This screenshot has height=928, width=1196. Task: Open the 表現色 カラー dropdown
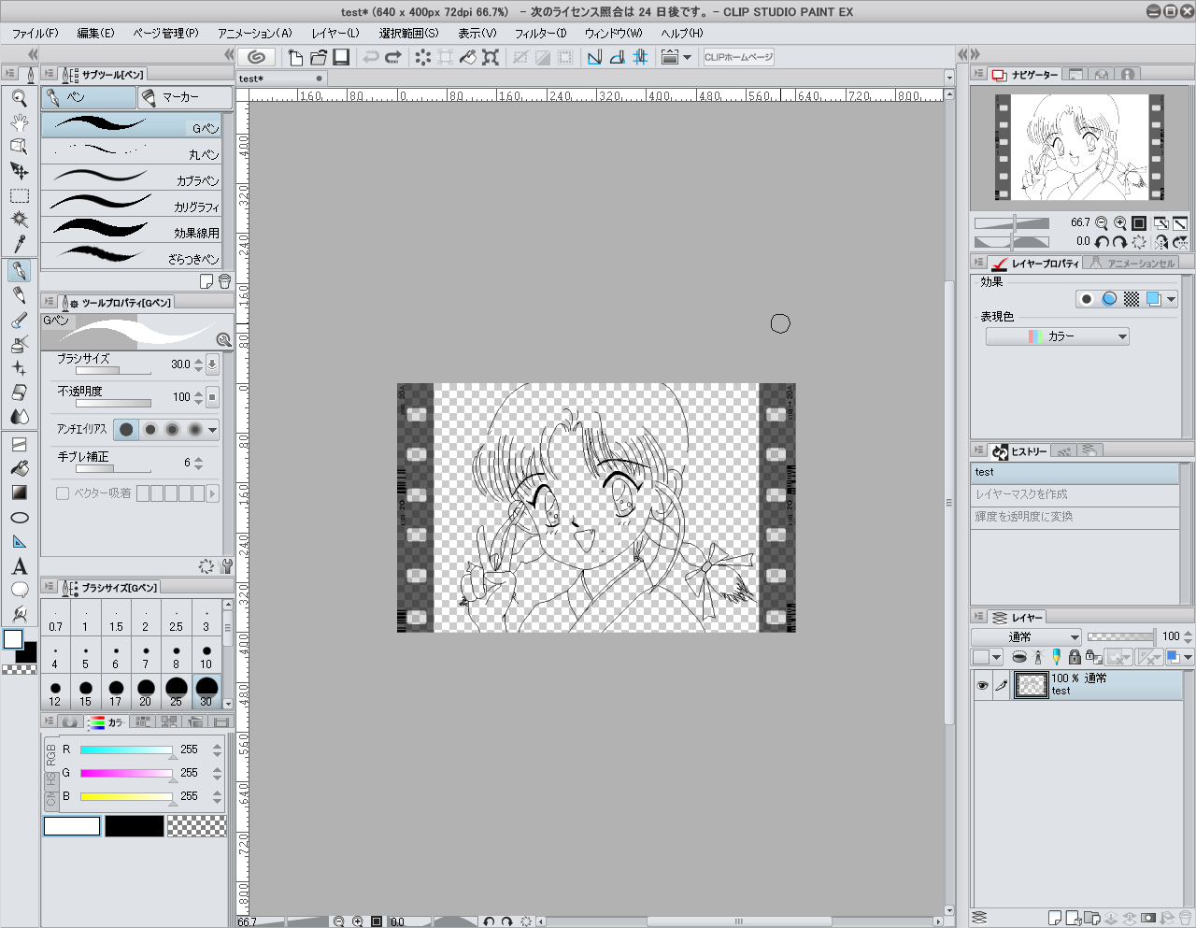[1058, 336]
